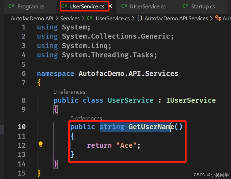Screen dimensions: 231x179
Task: Click the namespace braces icon in breadcrumbs
Action: [140, 18]
